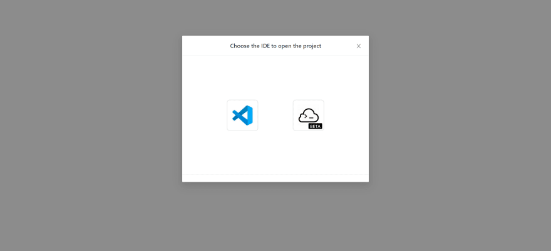The image size is (551, 251).
Task: Launch the project with the Cloud IDE tile
Action: [309, 116]
